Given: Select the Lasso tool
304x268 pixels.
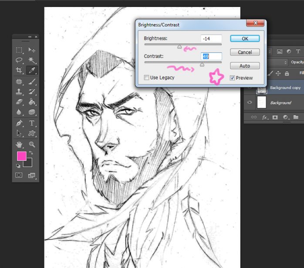Looking at the screenshot, I should tap(19, 60).
